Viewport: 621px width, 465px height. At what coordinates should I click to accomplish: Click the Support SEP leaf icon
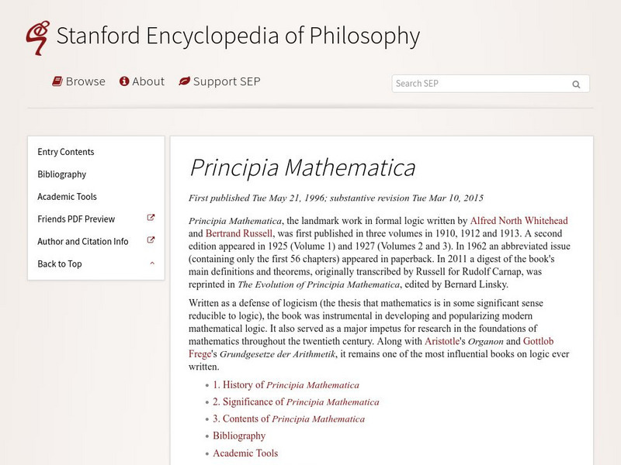click(x=184, y=81)
